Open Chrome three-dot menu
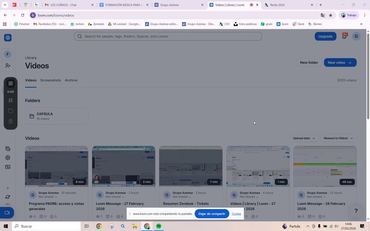This screenshot has width=370, height=231. click(365, 15)
